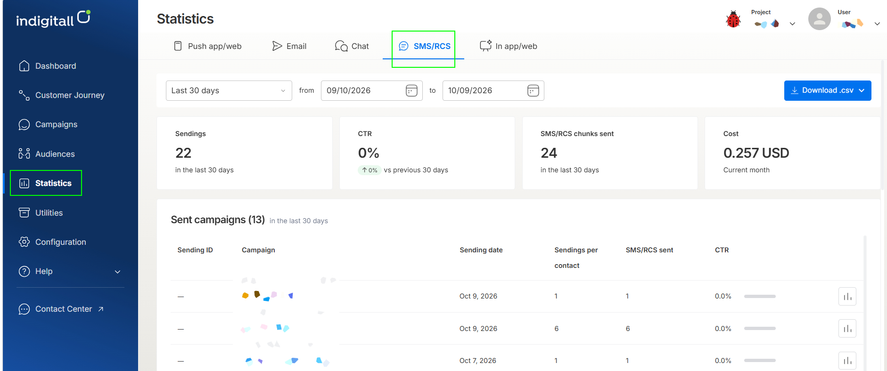Click the Sending ID column header
The height and width of the screenshot is (371, 887).
(195, 250)
